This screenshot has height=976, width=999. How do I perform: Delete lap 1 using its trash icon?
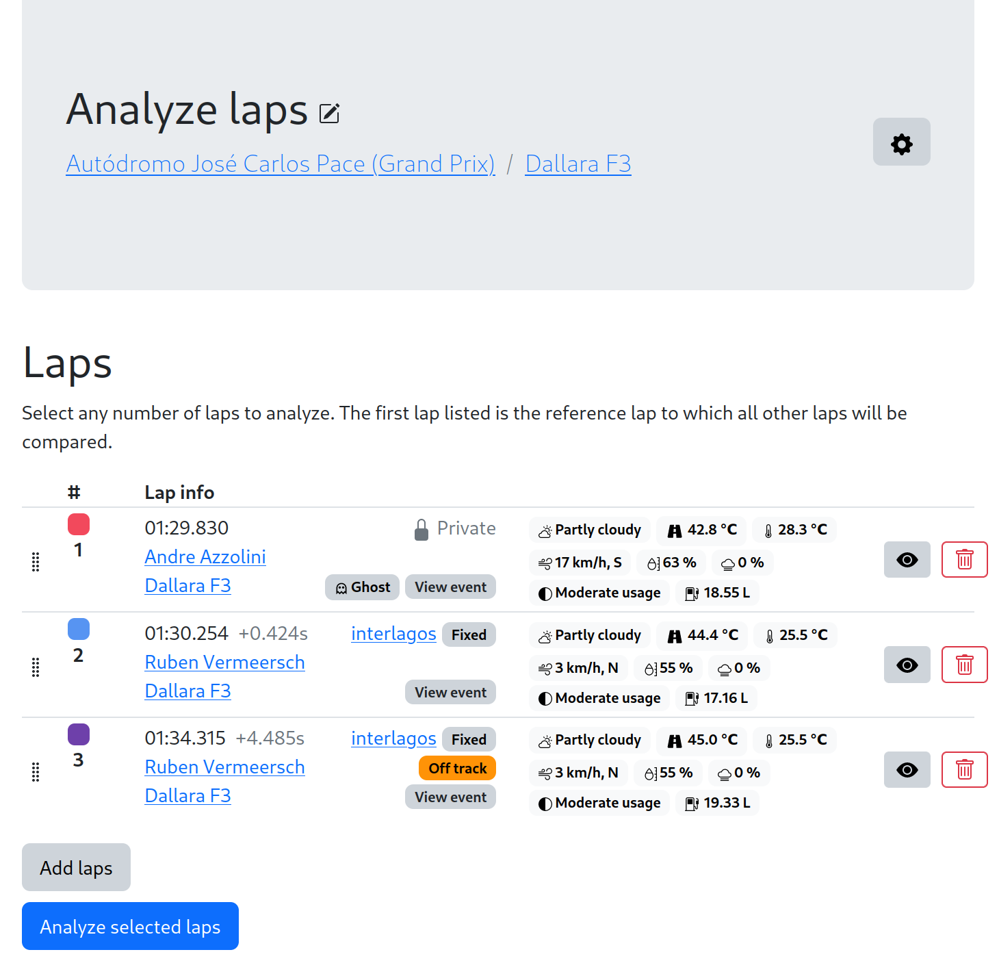click(x=964, y=559)
